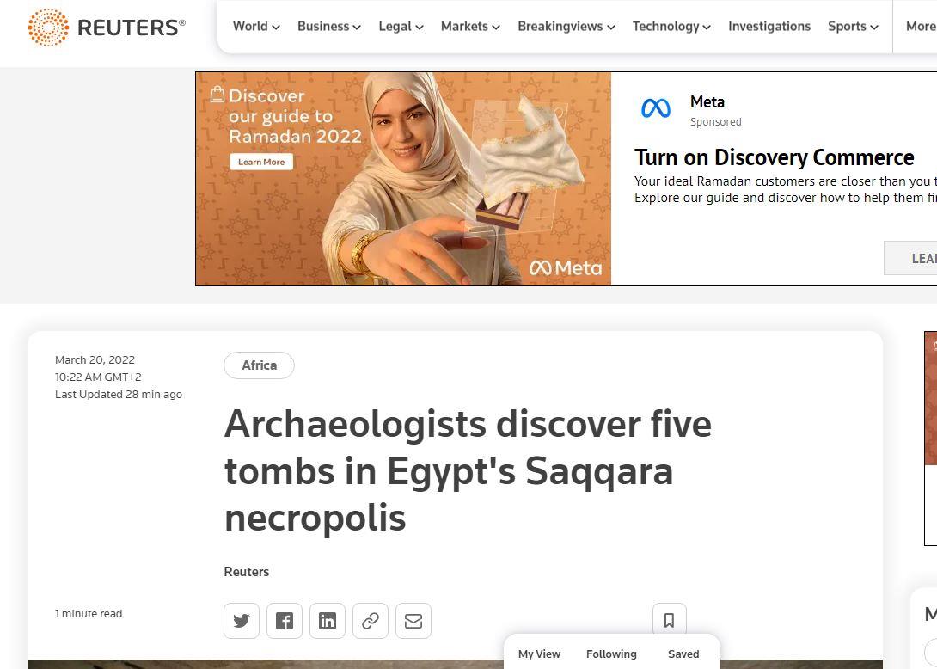The width and height of the screenshot is (937, 669).
Task: Expand the Markets menu
Action: click(x=470, y=27)
